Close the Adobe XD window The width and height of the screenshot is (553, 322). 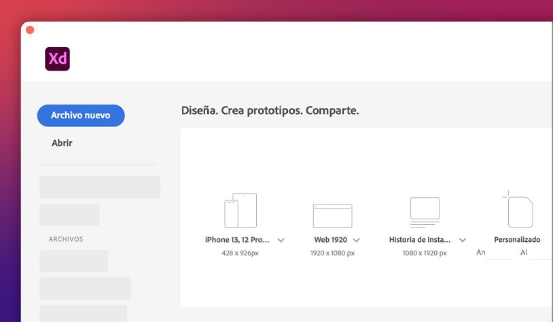pos(30,30)
